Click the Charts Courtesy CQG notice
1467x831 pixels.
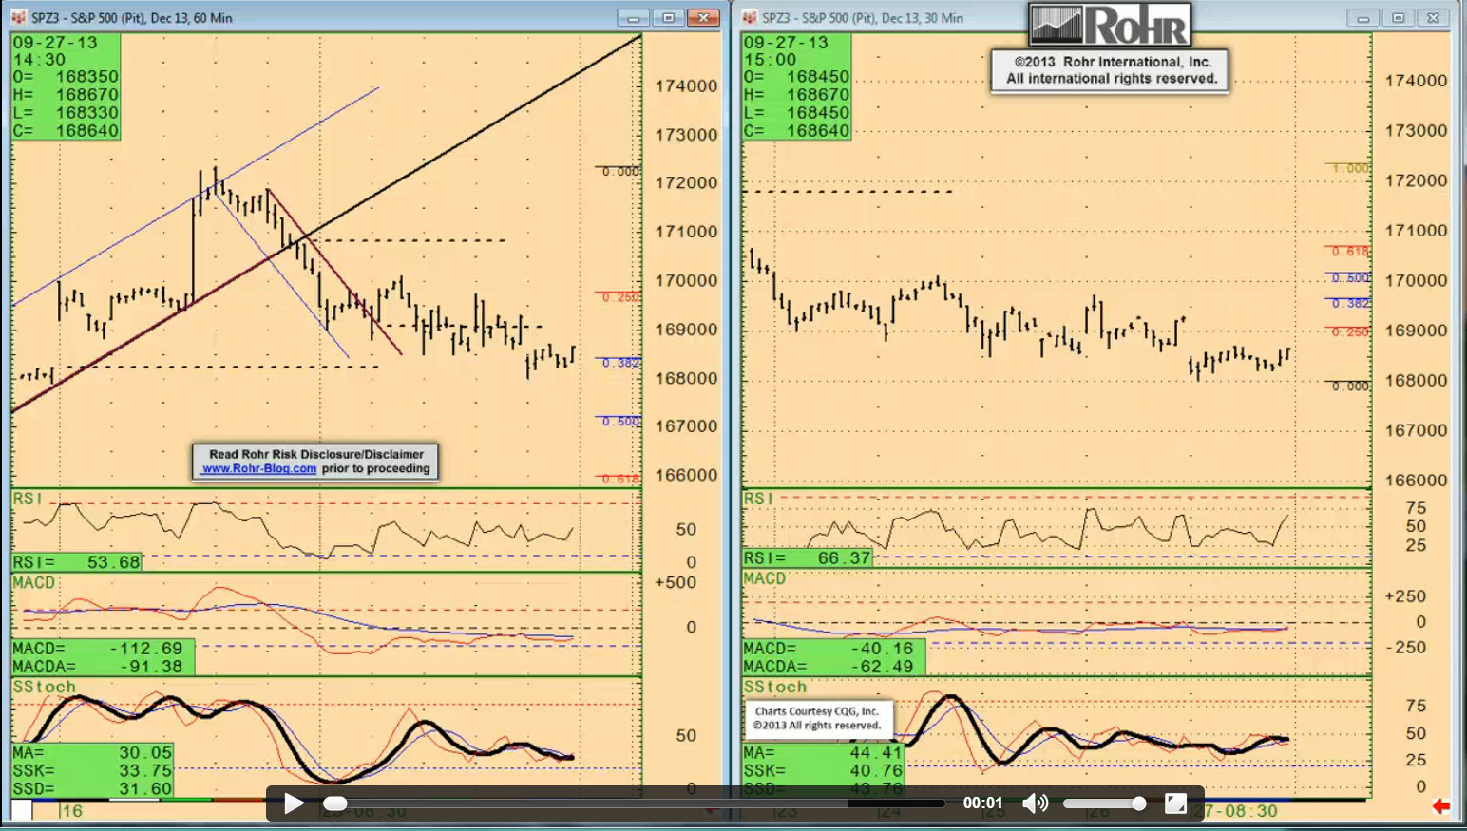coord(817,718)
